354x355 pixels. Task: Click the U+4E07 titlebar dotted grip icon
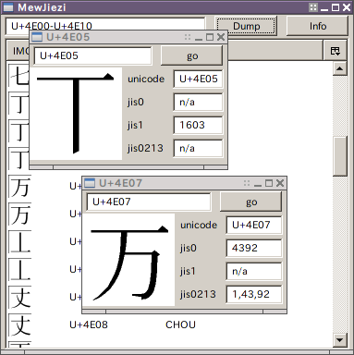point(247,183)
